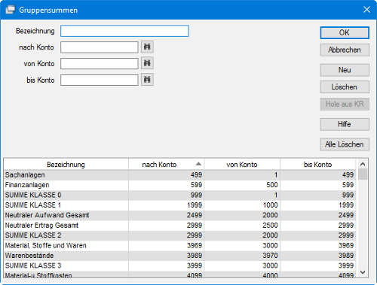Image resolution: width=377 pixels, height=285 pixels.
Task: Open account search for nach Konto field
Action: 147,47
